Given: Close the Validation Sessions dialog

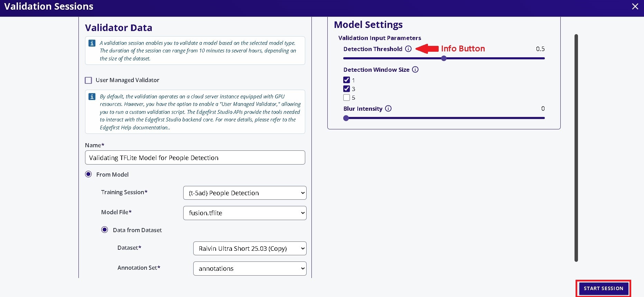Looking at the screenshot, I should tap(635, 7).
